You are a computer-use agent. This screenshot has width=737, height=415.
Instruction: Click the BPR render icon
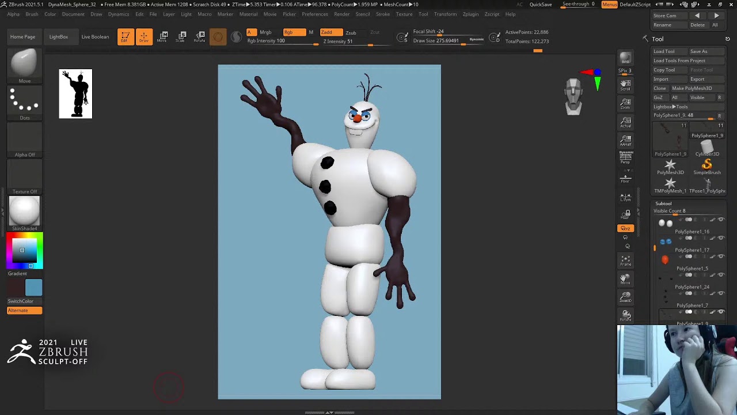point(625,58)
